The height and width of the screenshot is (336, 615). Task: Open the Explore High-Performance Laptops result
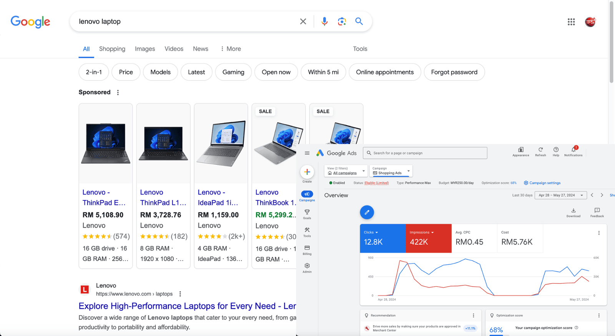pyautogui.click(x=187, y=306)
